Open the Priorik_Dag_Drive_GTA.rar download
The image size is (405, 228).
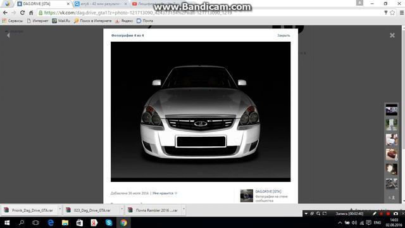(29, 210)
